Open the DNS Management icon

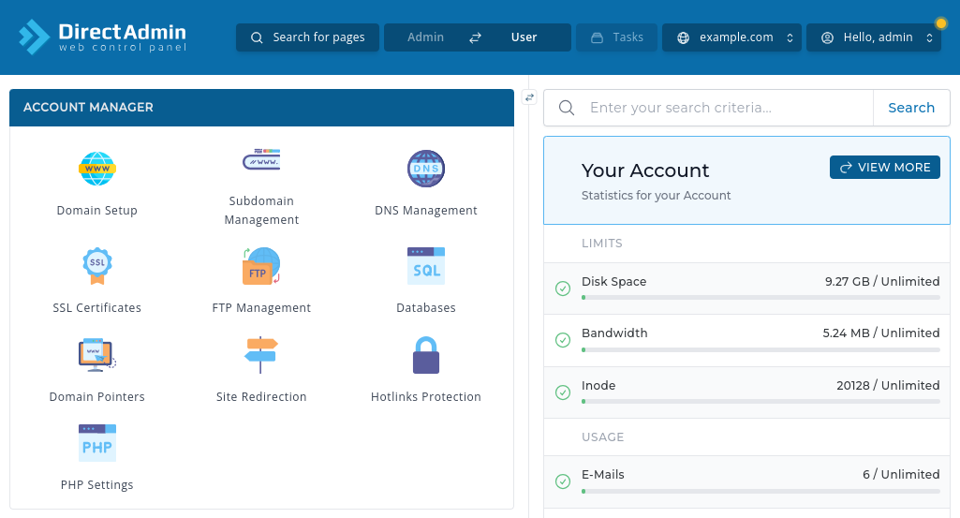[425, 170]
